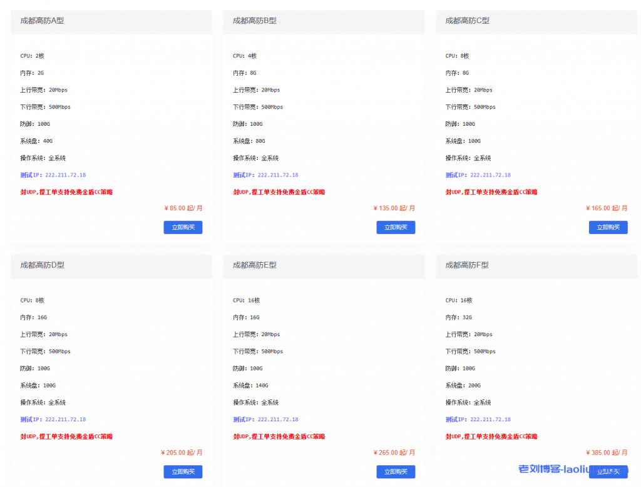Select the 成都高防E型 card title
Screen dimensions: 641x487
click(x=255, y=265)
